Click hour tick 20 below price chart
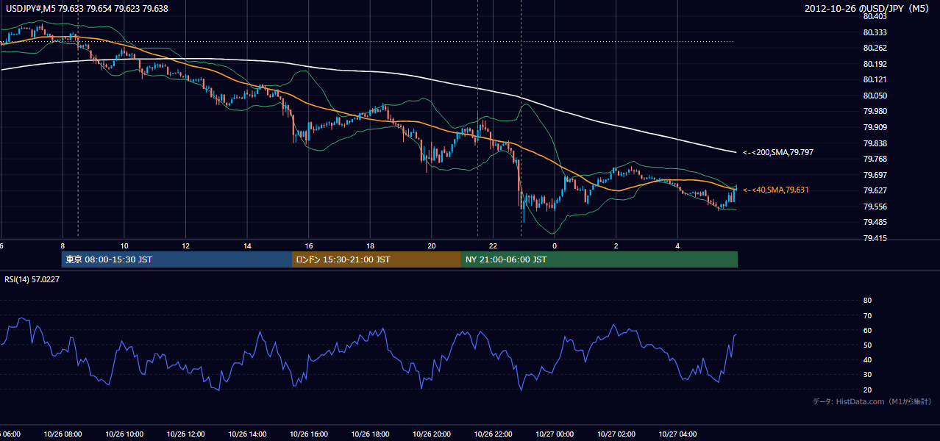This screenshot has width=940, height=441. (432, 245)
